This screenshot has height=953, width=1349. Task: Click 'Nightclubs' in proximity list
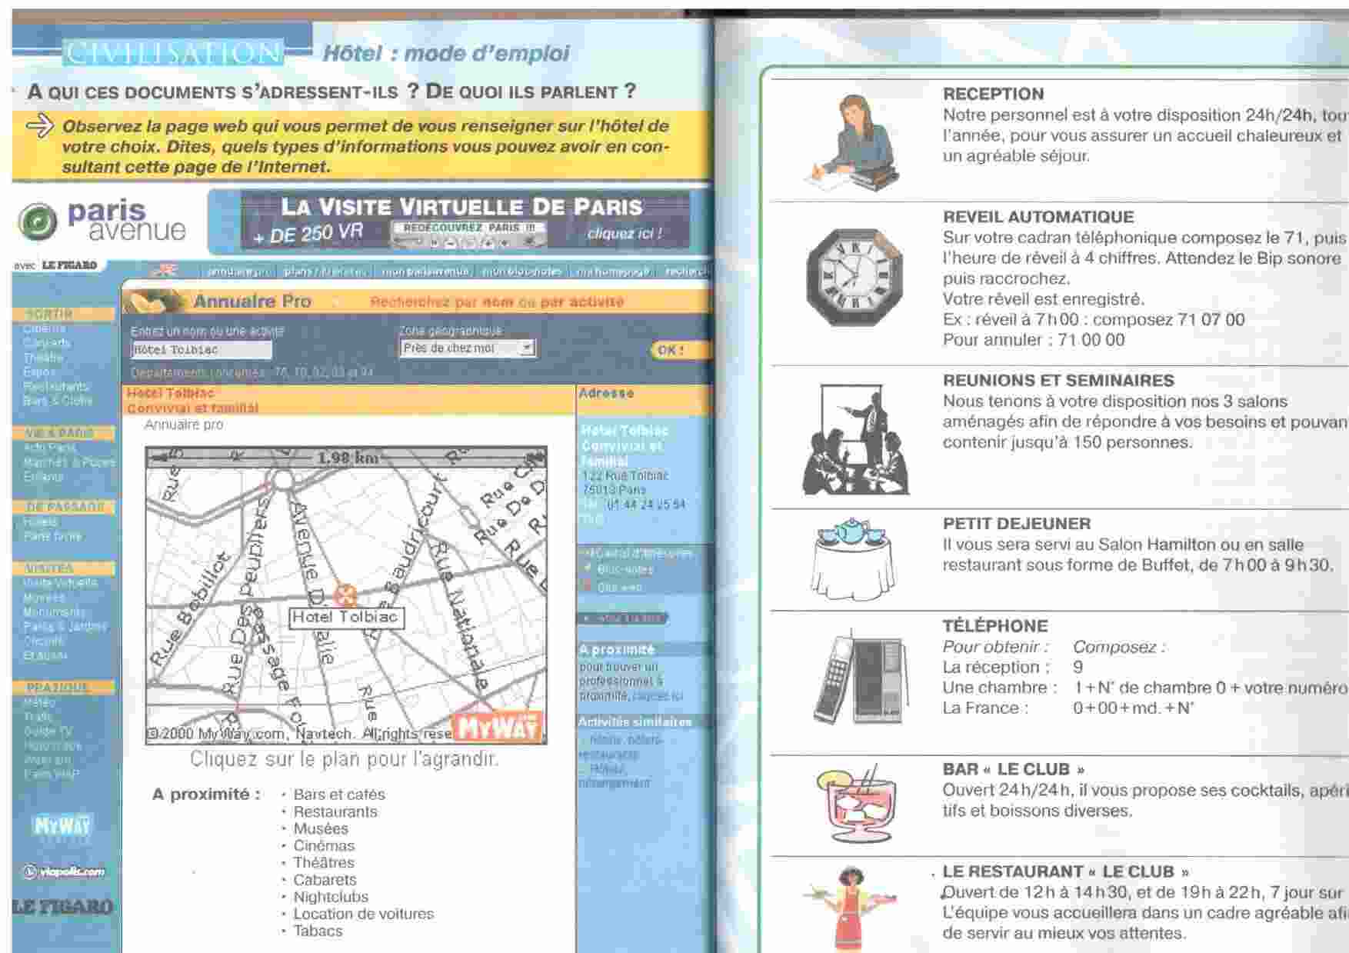(x=331, y=897)
